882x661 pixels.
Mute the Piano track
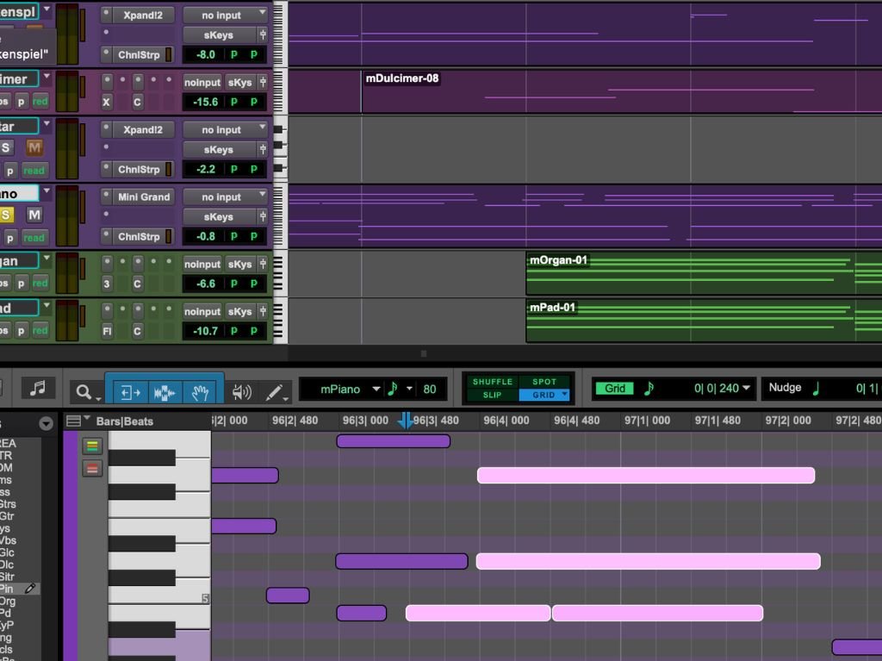34,215
